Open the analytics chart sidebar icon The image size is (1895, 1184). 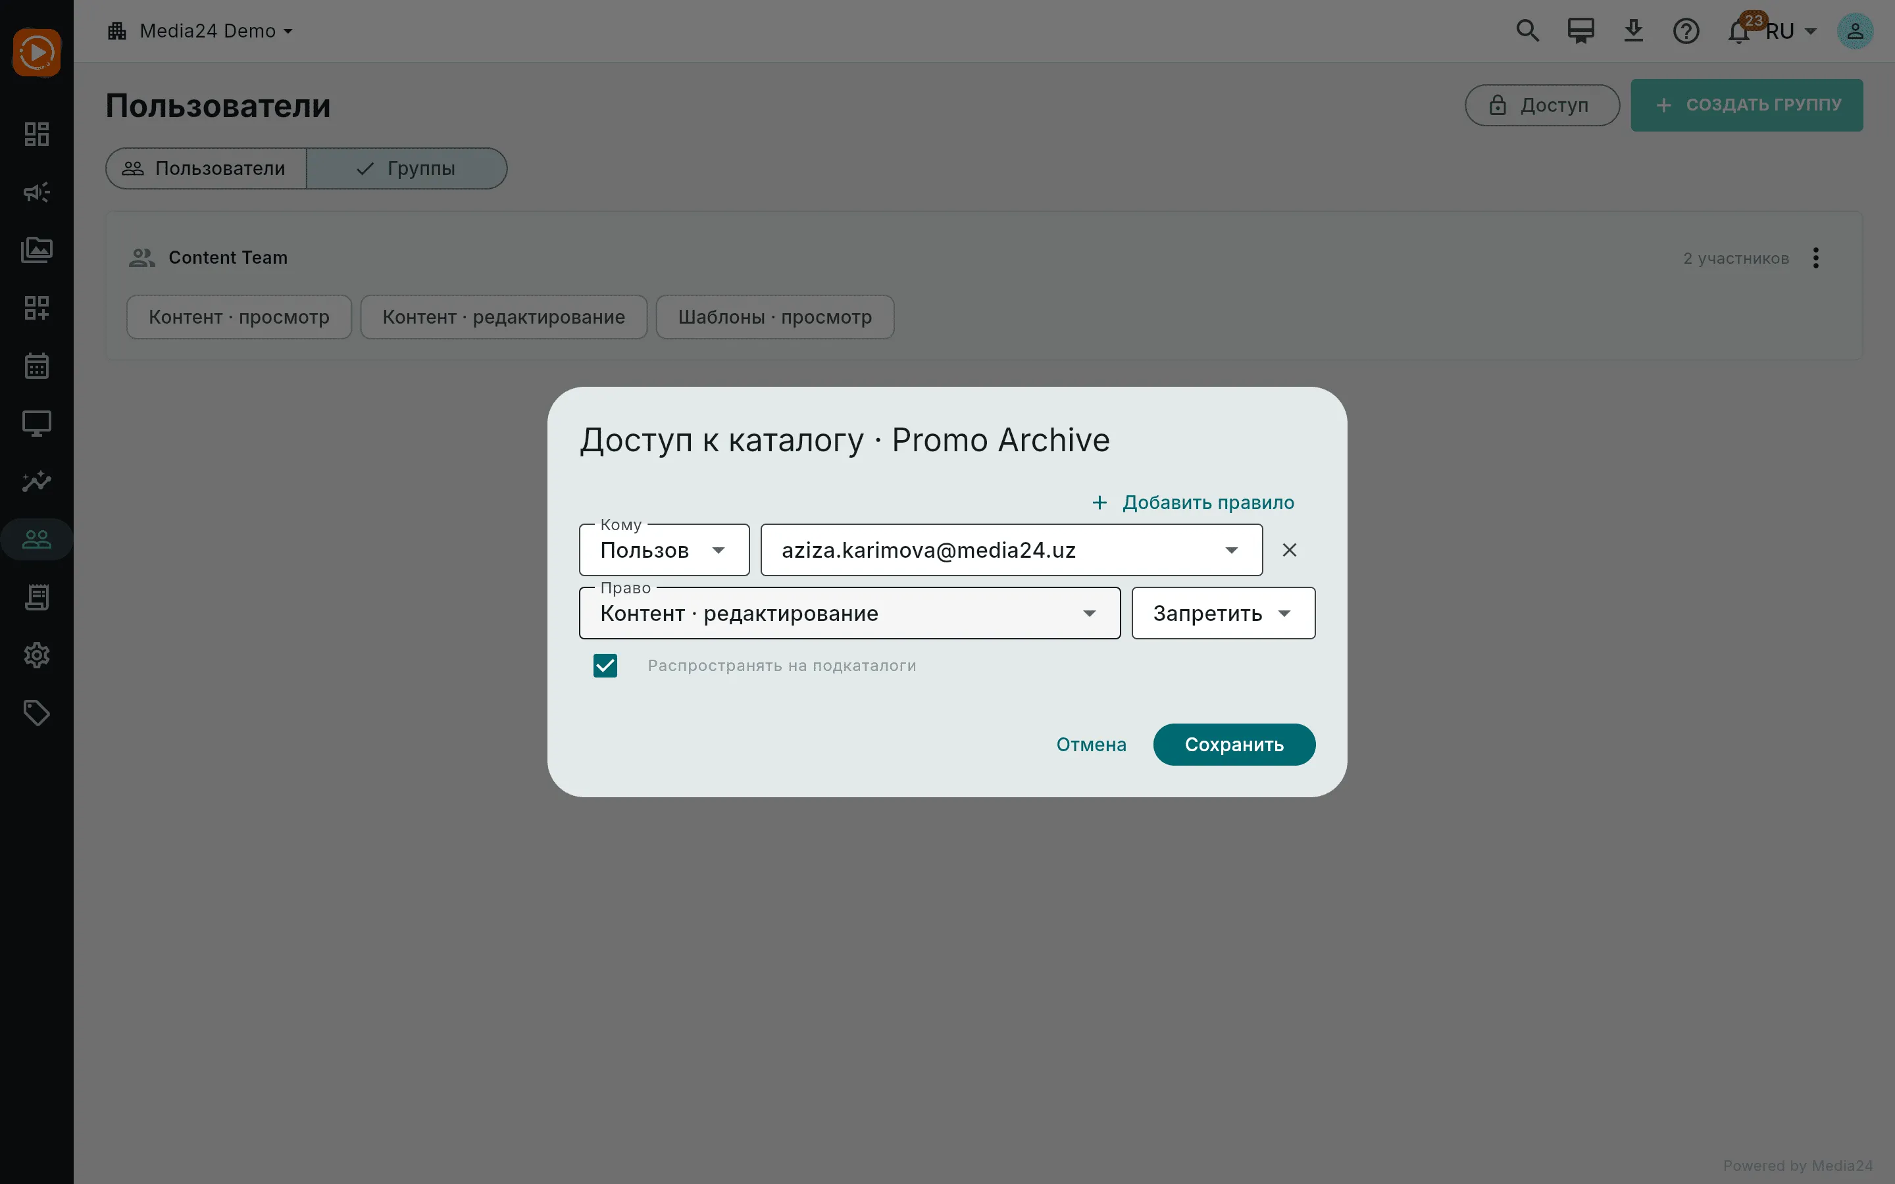point(37,481)
